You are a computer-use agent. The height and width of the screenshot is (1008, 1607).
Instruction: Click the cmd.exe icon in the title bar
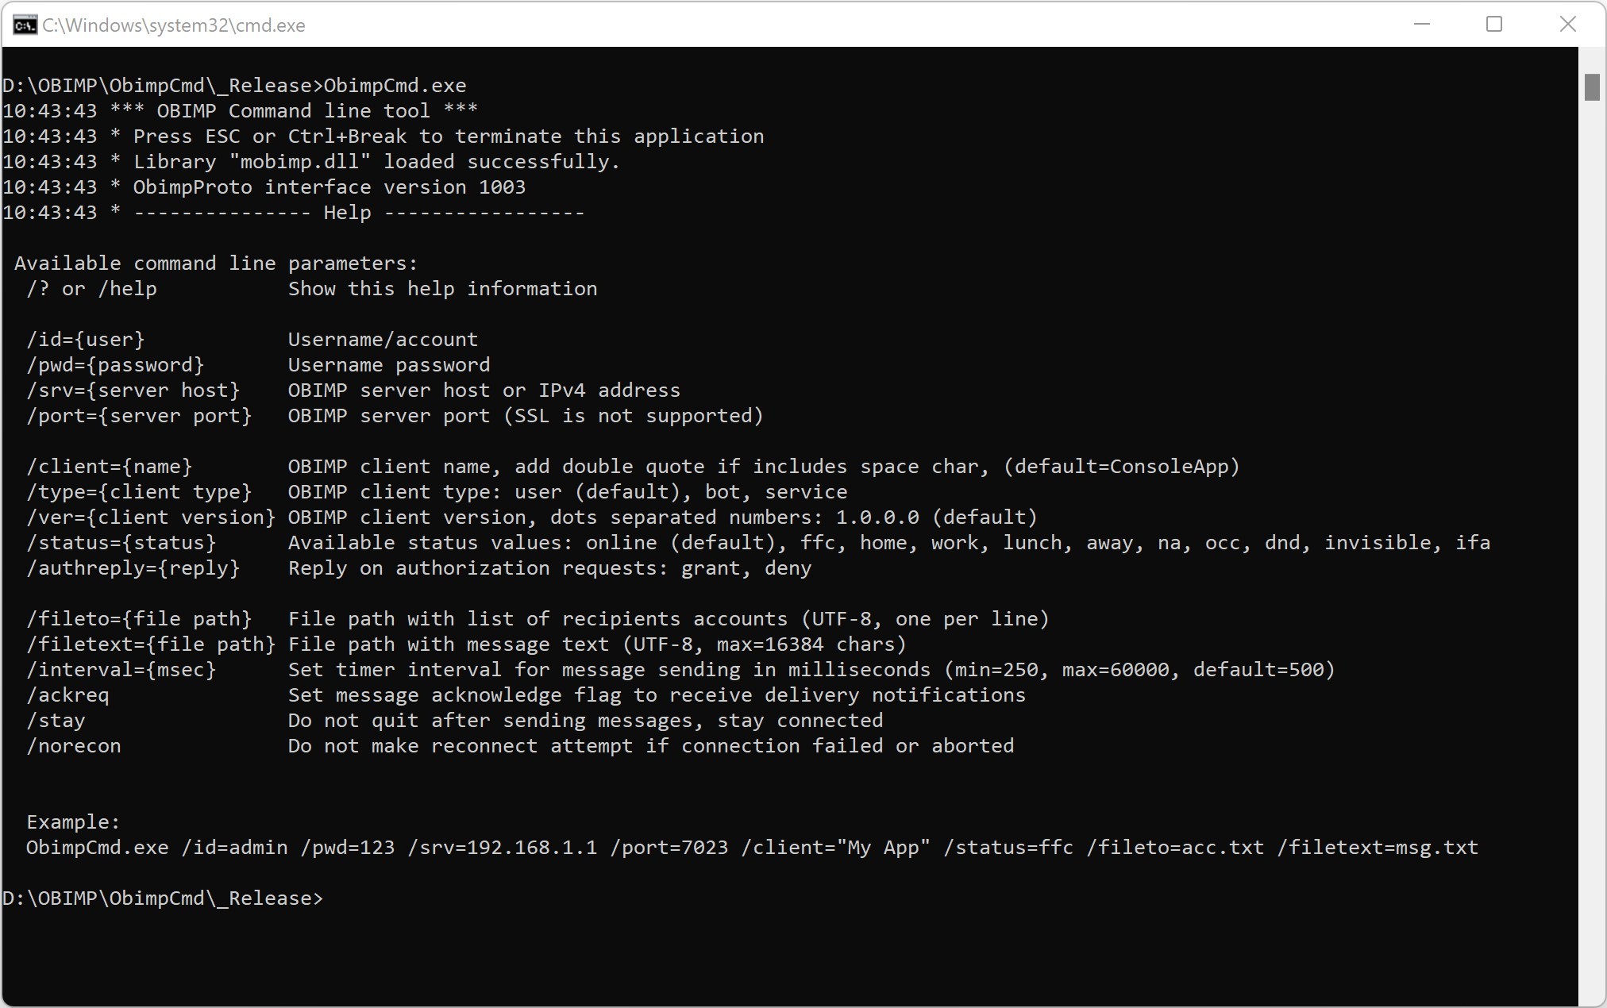pos(25,25)
